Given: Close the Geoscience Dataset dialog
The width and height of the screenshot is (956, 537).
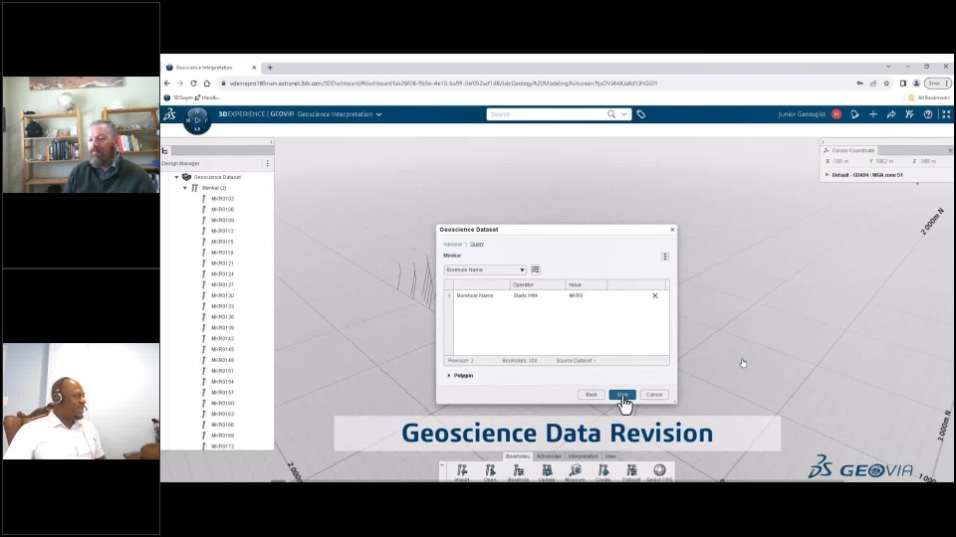Looking at the screenshot, I should click(672, 230).
